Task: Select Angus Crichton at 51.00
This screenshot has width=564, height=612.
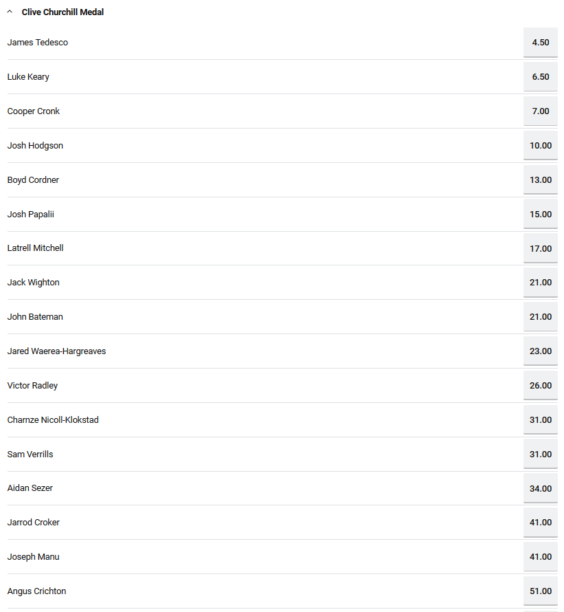Action: 540,591
